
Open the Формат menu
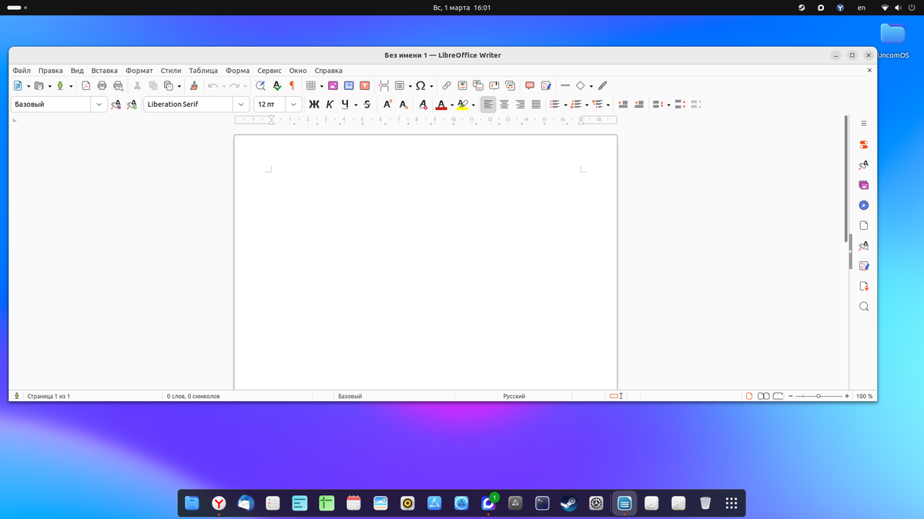coord(139,70)
